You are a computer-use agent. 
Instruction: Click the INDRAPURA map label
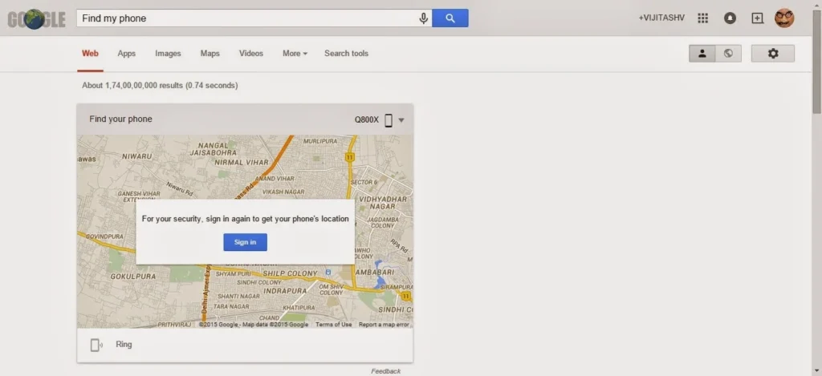(x=285, y=291)
